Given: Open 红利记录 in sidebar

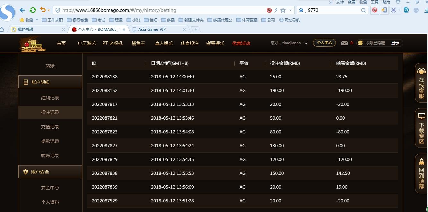Looking at the screenshot, I should pos(50,98).
